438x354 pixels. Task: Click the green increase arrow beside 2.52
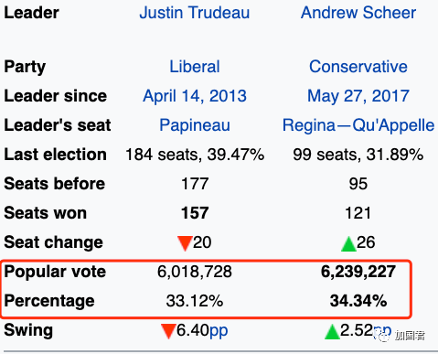pos(332,331)
